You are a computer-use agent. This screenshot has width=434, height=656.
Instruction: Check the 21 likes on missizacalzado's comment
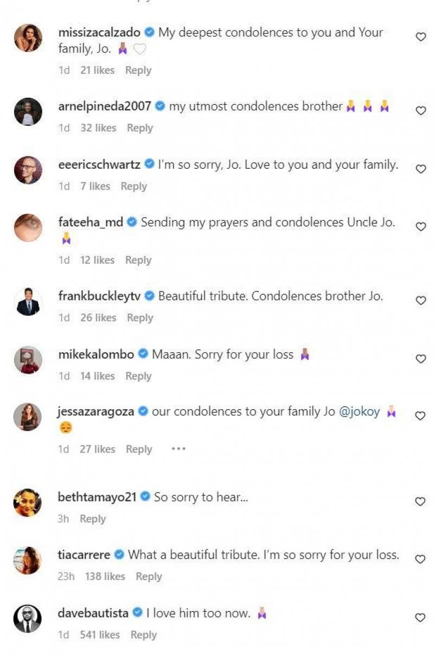click(x=99, y=70)
